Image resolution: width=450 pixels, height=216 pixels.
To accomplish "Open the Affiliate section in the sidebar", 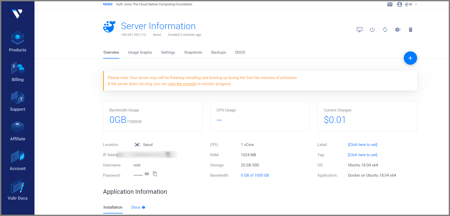I will (18, 131).
